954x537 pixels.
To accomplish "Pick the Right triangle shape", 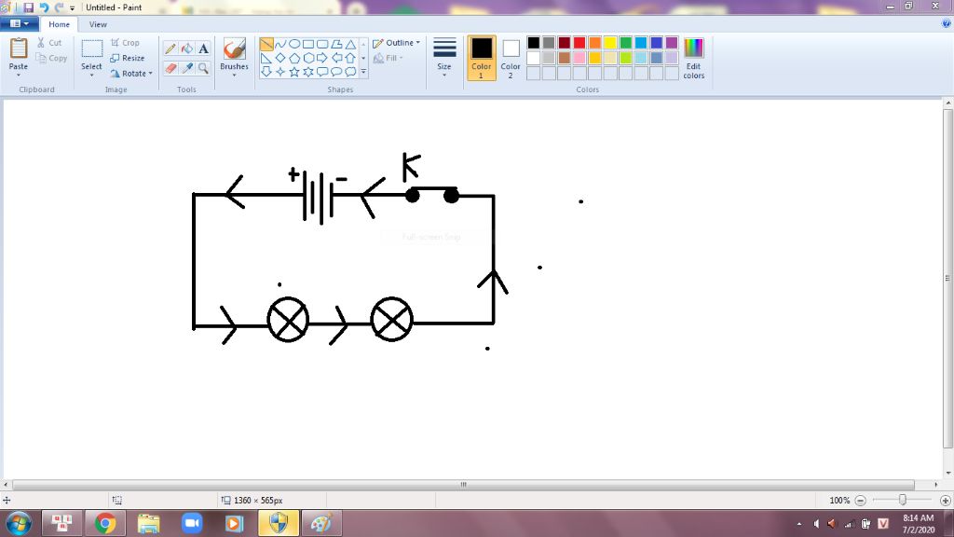I will click(266, 59).
